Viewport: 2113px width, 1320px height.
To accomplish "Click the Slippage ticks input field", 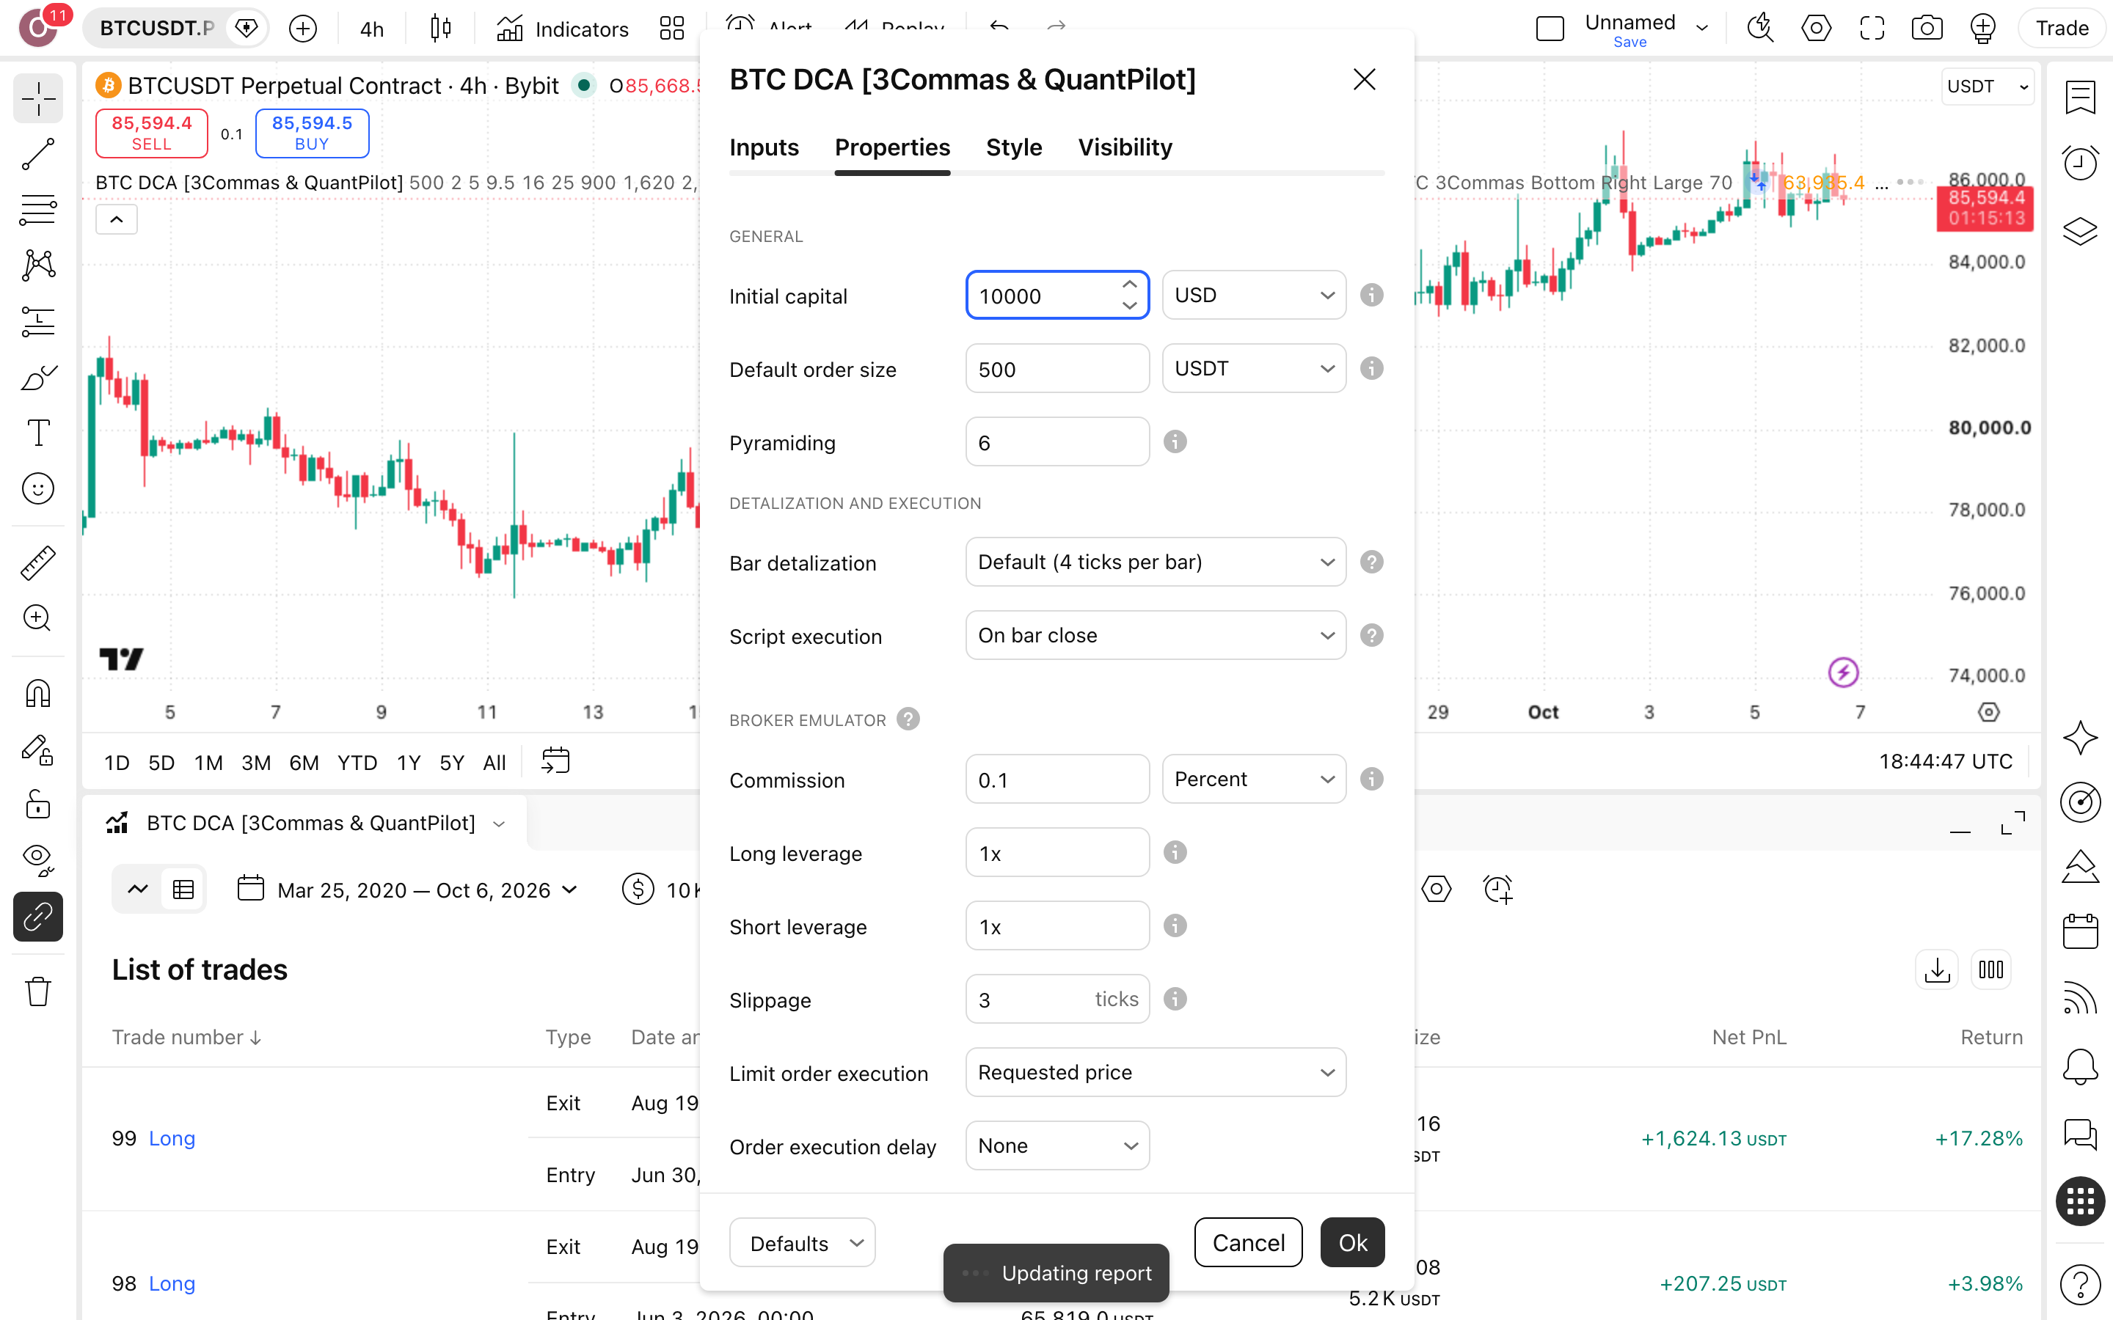I will (x=1057, y=999).
